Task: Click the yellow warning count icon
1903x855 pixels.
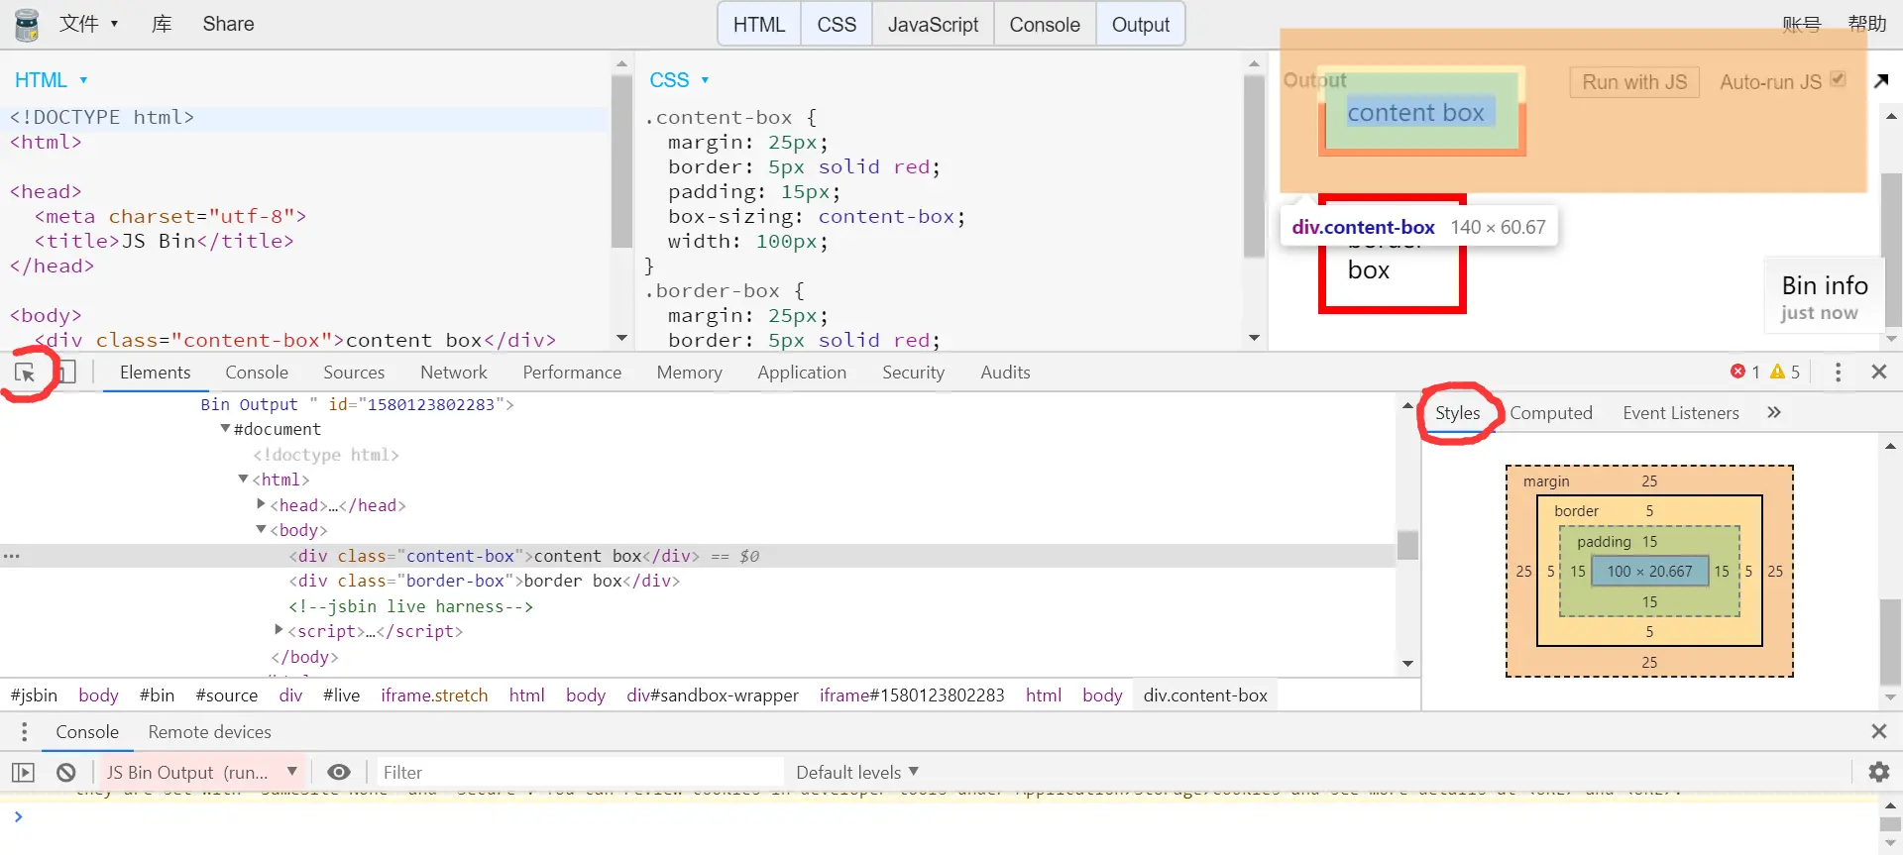Action: pyautogui.click(x=1777, y=372)
